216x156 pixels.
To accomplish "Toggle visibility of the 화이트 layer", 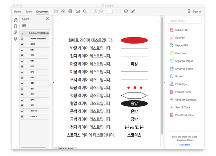I will click(x=22, y=45).
